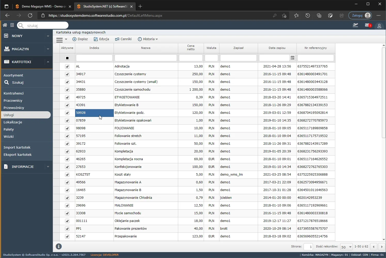
Task: Open browser settings ellipsis menu
Action: (x=378, y=15)
